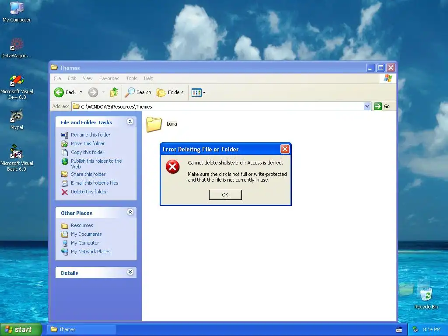Collapse the File and Folder Tasks panel
The height and width of the screenshot is (336, 448).
pyautogui.click(x=130, y=122)
